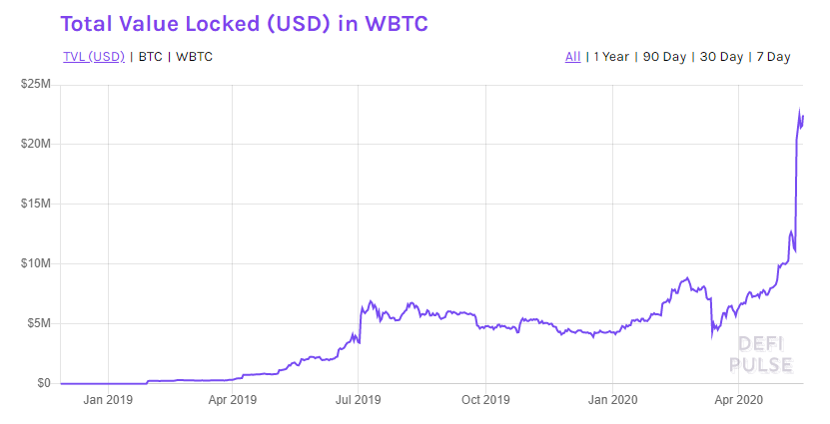
Task: Click the $5M y-axis label
Action: coord(39,324)
